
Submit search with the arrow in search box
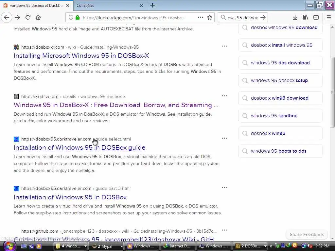tap(263, 18)
